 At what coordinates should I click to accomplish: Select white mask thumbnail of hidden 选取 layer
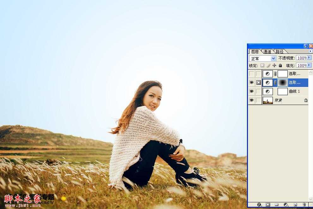point(283,74)
